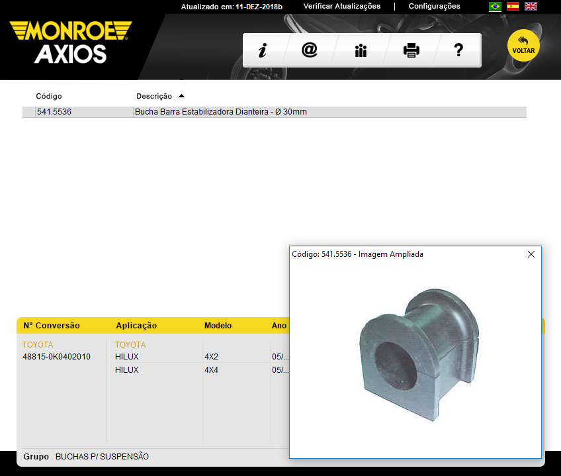This screenshot has height=476, width=561.
Task: Click the yellow Voltar back button
Action: pos(523,45)
